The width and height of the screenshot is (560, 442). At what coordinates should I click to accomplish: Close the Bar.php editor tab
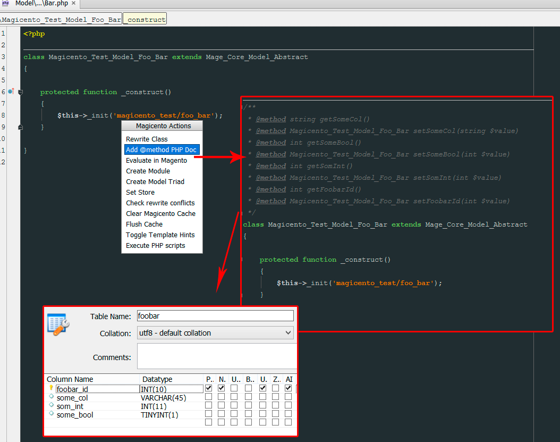[73, 3]
